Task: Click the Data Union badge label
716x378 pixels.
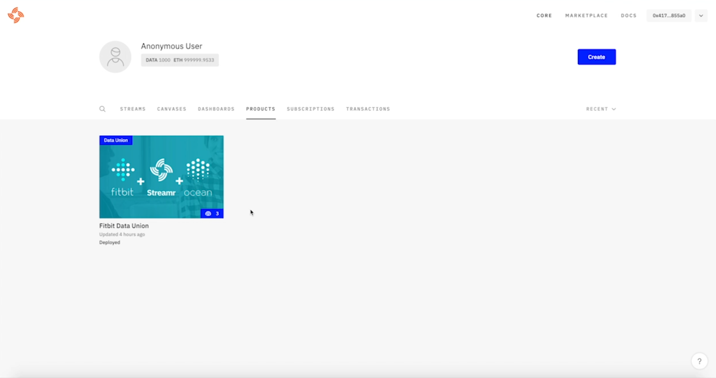Action: [x=116, y=140]
